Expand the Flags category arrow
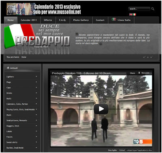 coord(36,82)
